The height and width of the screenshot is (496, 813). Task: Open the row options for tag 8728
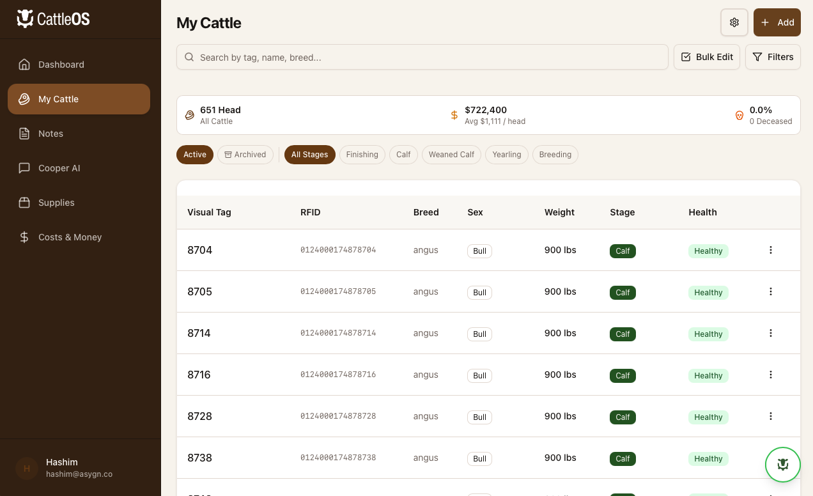click(x=770, y=416)
